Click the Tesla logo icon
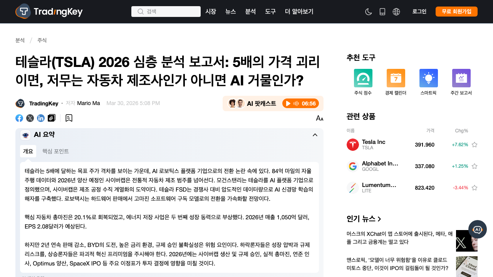This screenshot has height=277, width=493. click(x=353, y=145)
